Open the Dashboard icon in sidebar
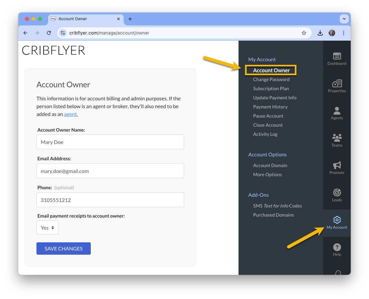 pyautogui.click(x=337, y=56)
